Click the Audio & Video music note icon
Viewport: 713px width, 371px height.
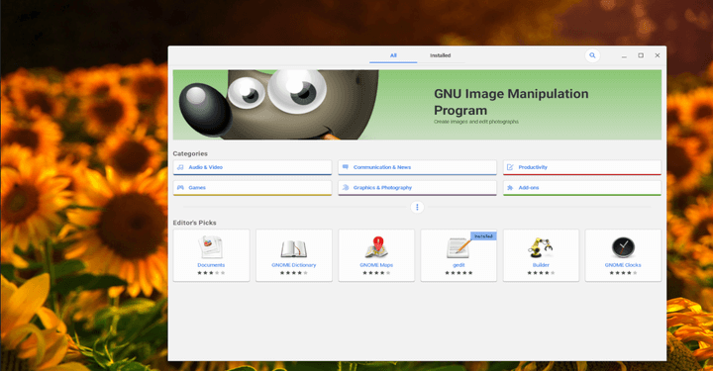pos(180,167)
